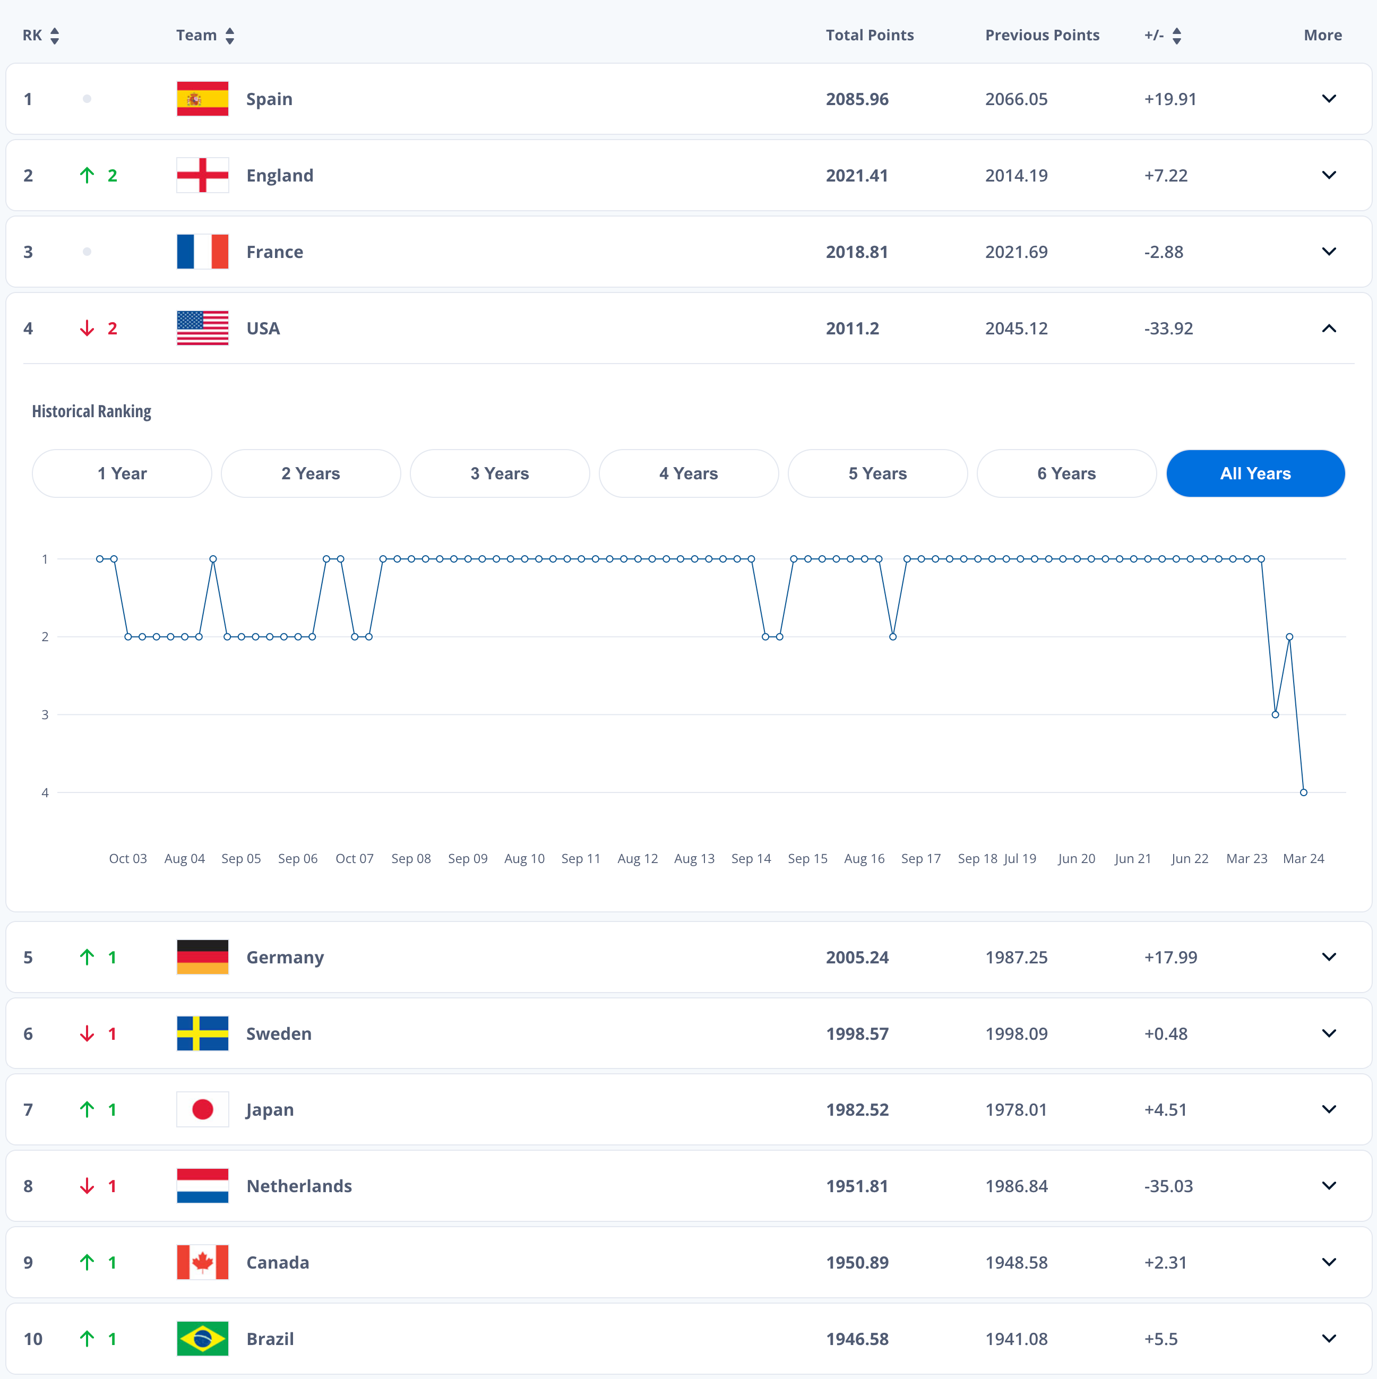The image size is (1377, 1379).
Task: Expand the Canada row details
Action: (x=1329, y=1262)
